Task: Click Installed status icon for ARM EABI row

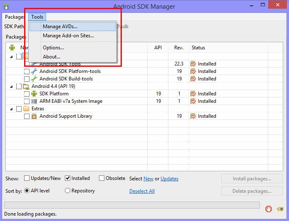Action: [x=193, y=101]
